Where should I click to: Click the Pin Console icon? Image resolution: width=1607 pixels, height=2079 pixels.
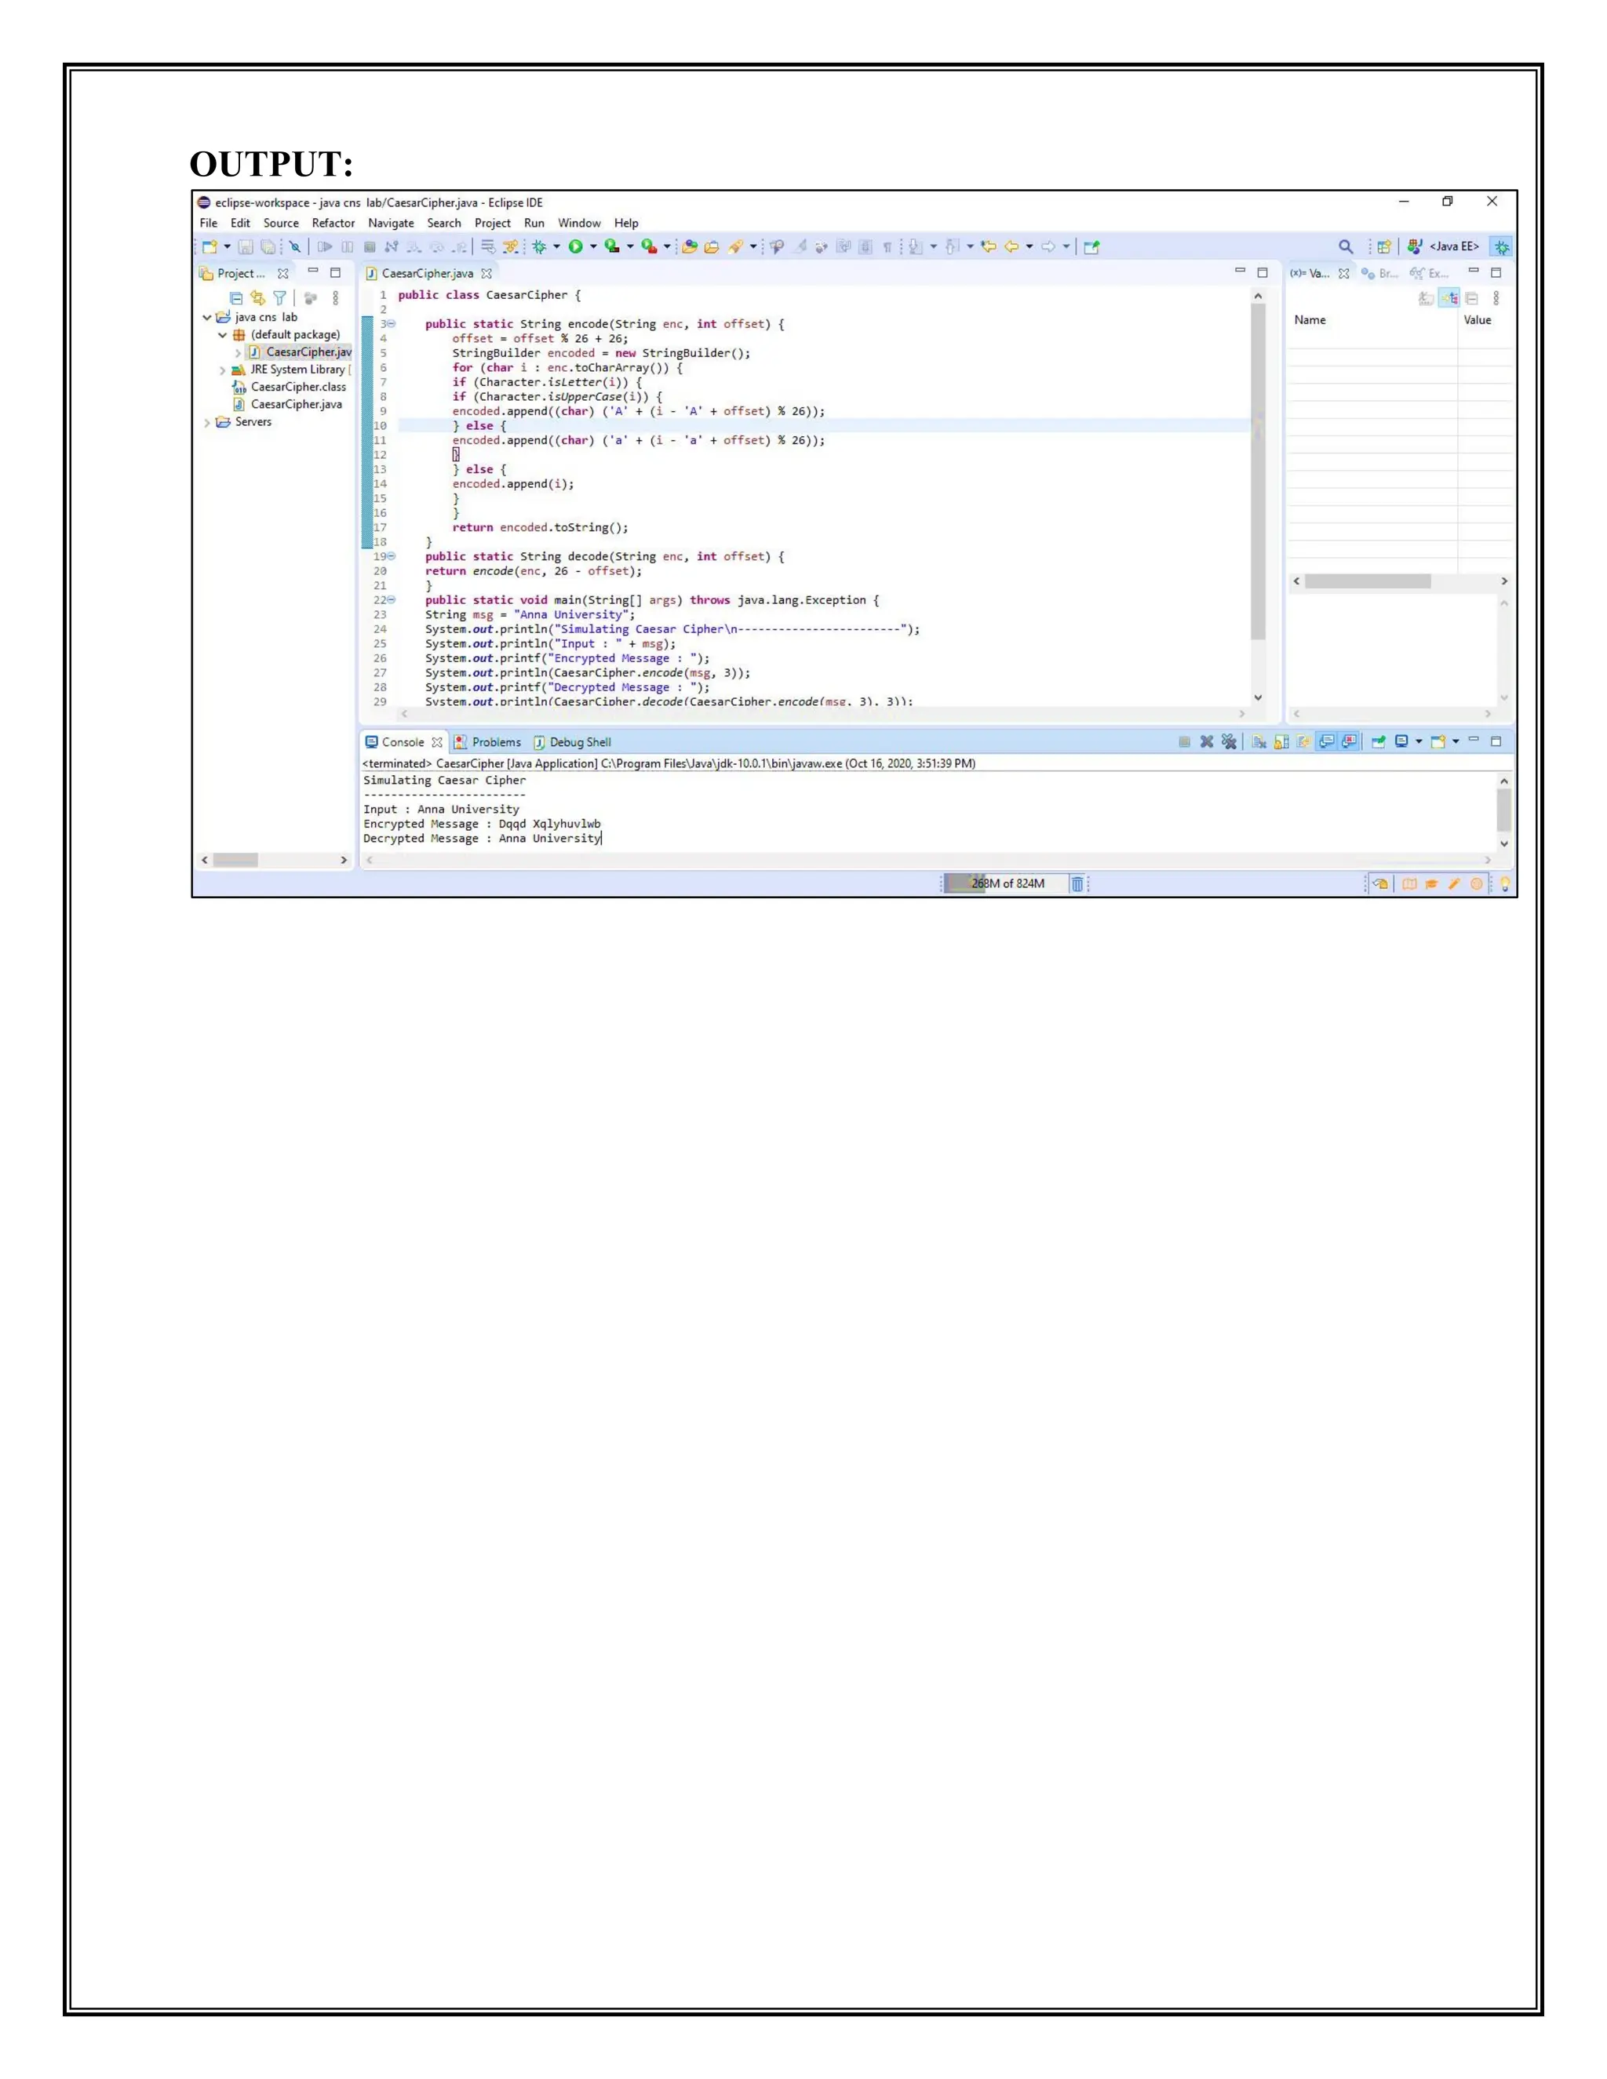pos(1378,741)
